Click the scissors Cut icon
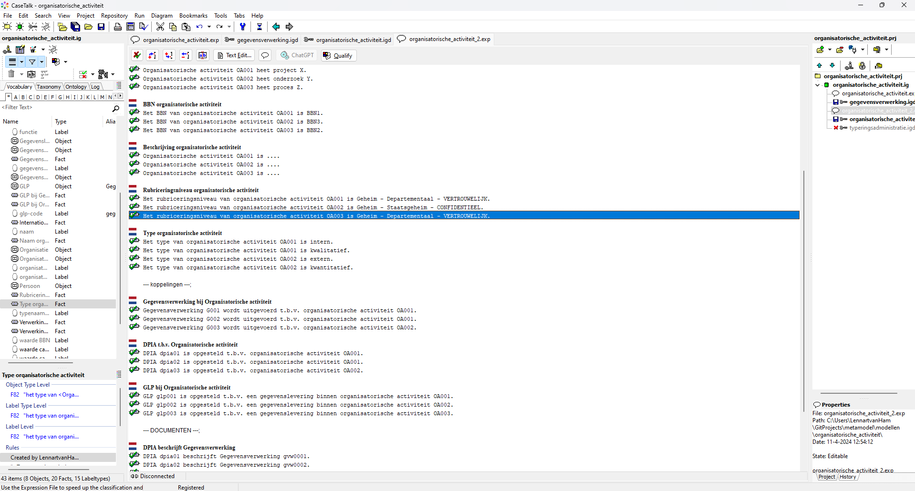 160,27
